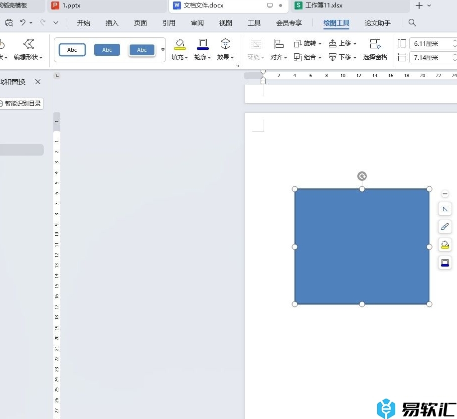Click the Edit Shape icon in ribbon

[28, 44]
